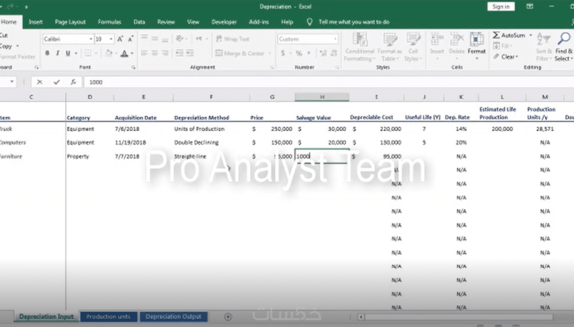Open Cell Styles gallery
The height and width of the screenshot is (327, 574).
(x=413, y=47)
